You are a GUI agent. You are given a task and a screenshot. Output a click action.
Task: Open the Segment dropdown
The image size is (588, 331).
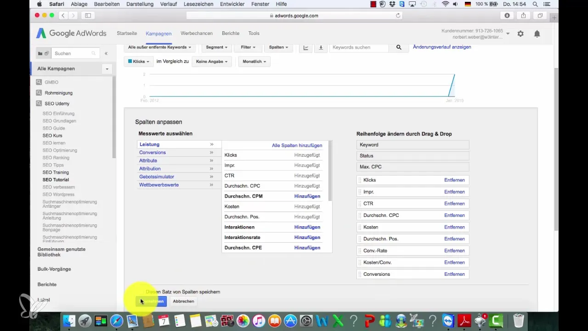tap(217, 47)
